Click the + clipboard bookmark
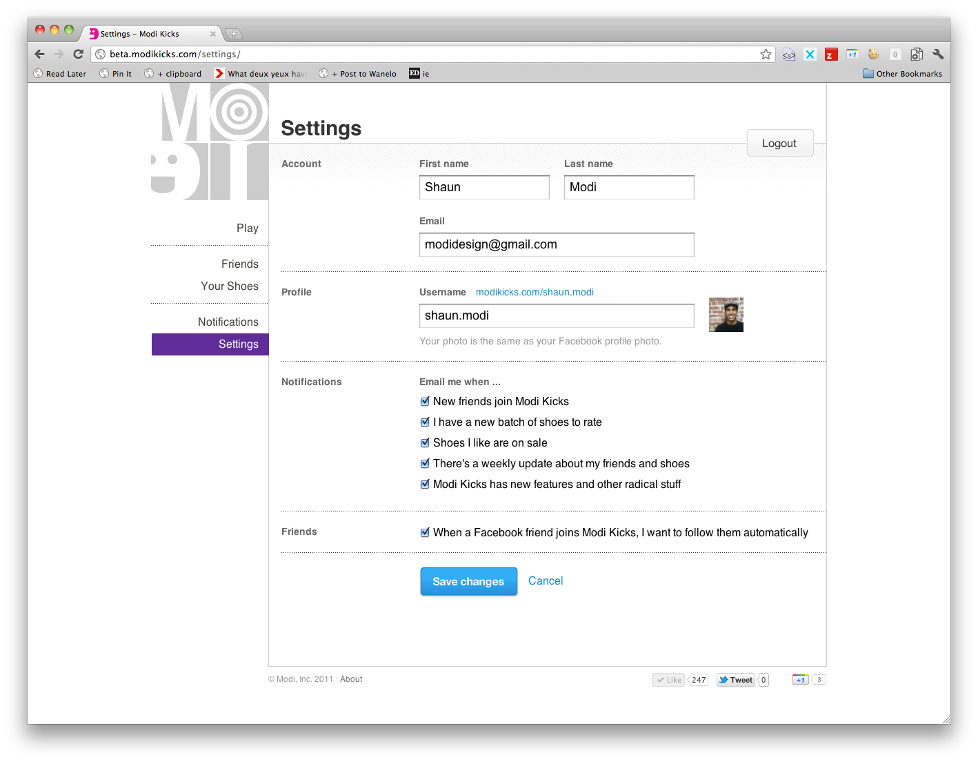Viewport: 978px width, 762px height. (173, 74)
